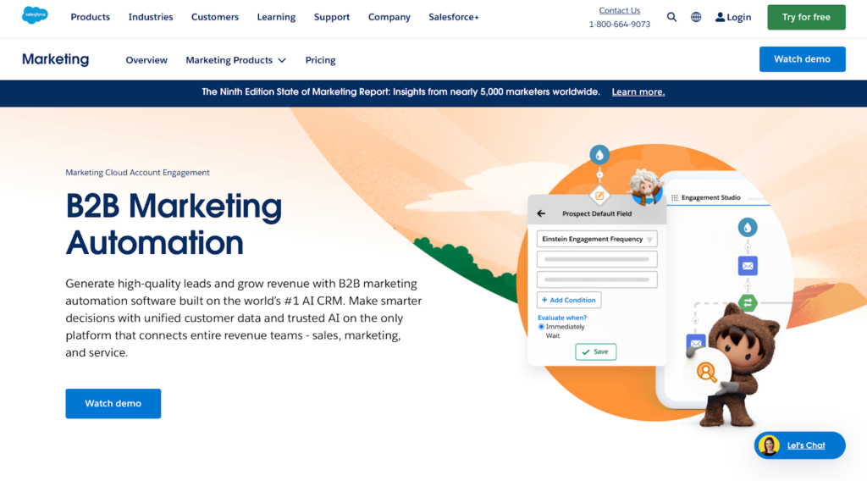Click the Save button in the card

tap(595, 351)
